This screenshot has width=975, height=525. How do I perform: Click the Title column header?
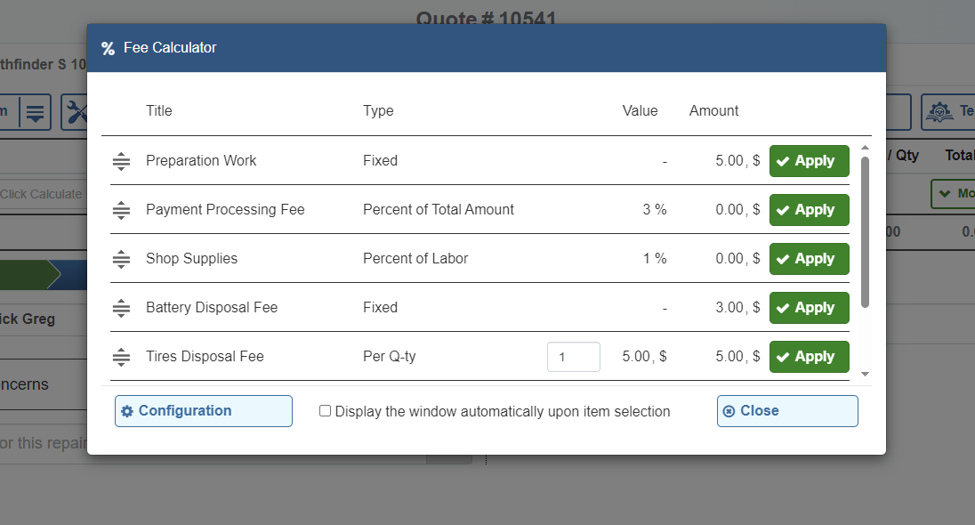[159, 110]
